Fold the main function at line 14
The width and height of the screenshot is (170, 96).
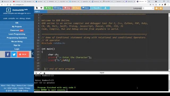pos(40,52)
